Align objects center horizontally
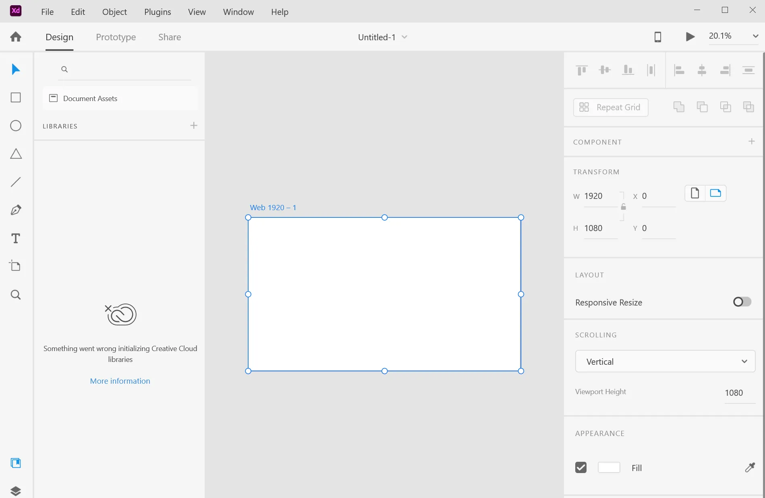 point(702,70)
